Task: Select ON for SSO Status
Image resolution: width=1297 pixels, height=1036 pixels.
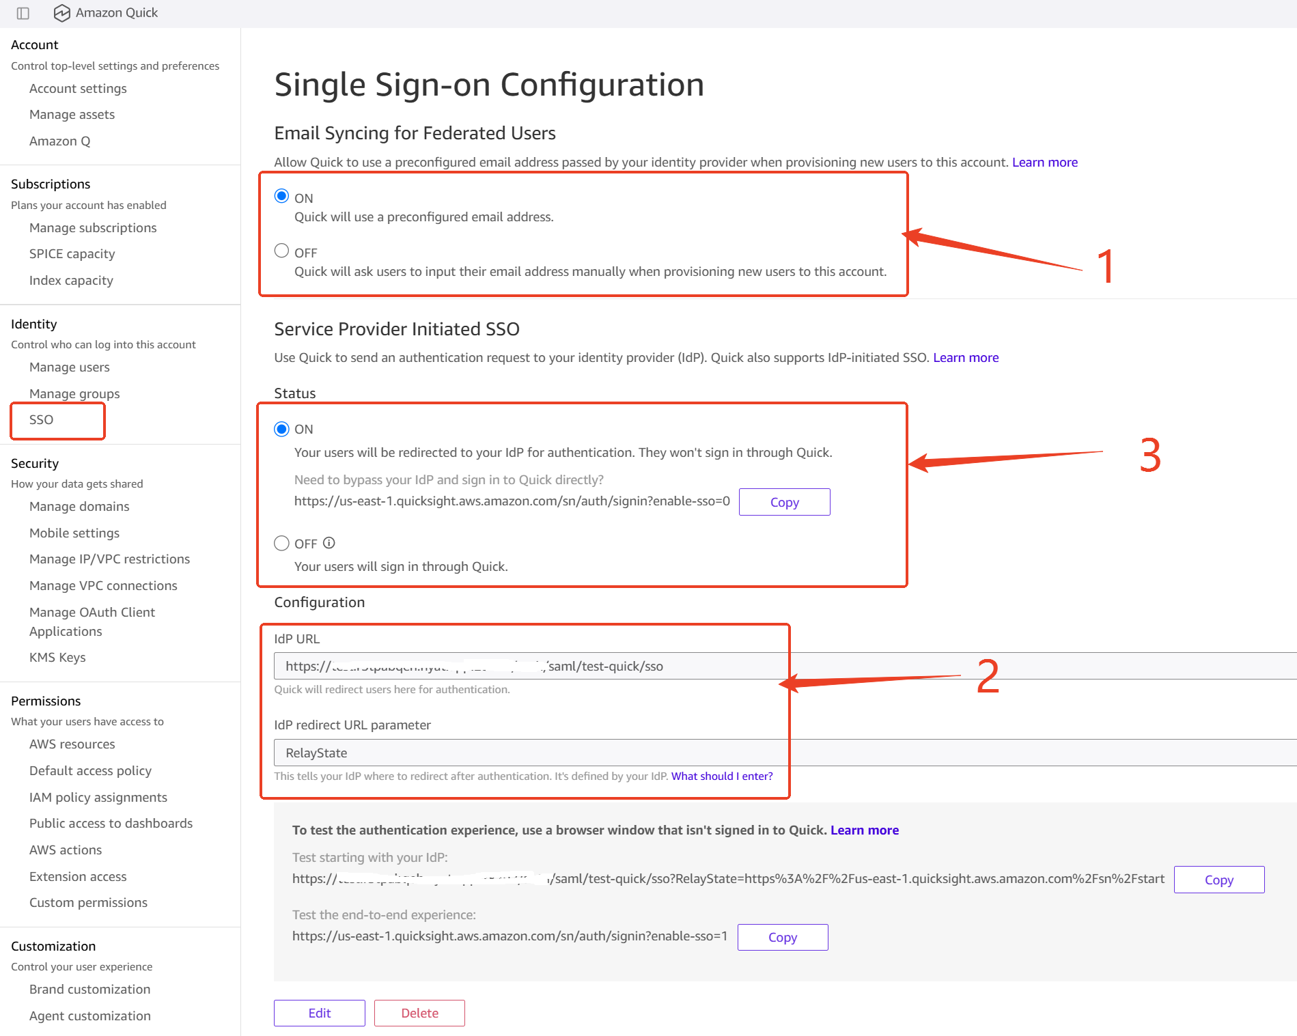Action: [281, 429]
